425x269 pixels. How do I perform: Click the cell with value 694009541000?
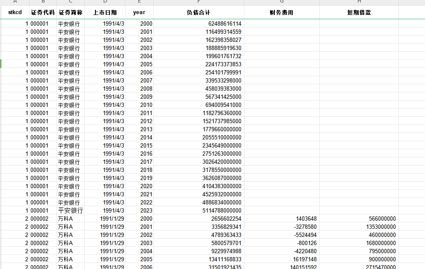[199, 105]
